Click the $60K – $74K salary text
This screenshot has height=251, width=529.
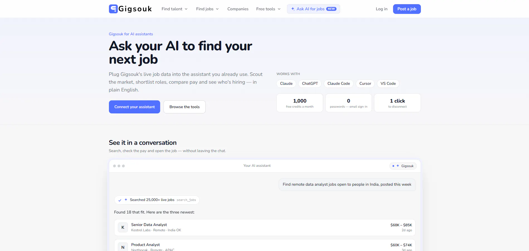401,245
